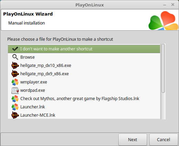The width and height of the screenshot is (179, 146).
Task: Select hellgate_mp_dx10_x86.exe from the list
Action: (84, 66)
